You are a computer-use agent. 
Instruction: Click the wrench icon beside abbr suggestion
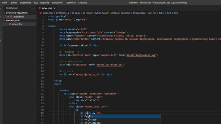point(89,120)
